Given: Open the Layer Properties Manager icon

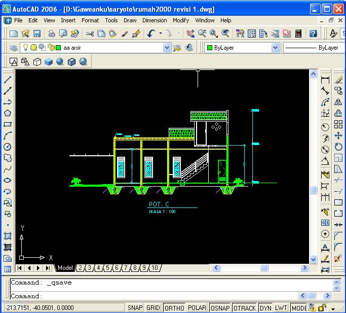Looking at the screenshot, I should 14,48.
